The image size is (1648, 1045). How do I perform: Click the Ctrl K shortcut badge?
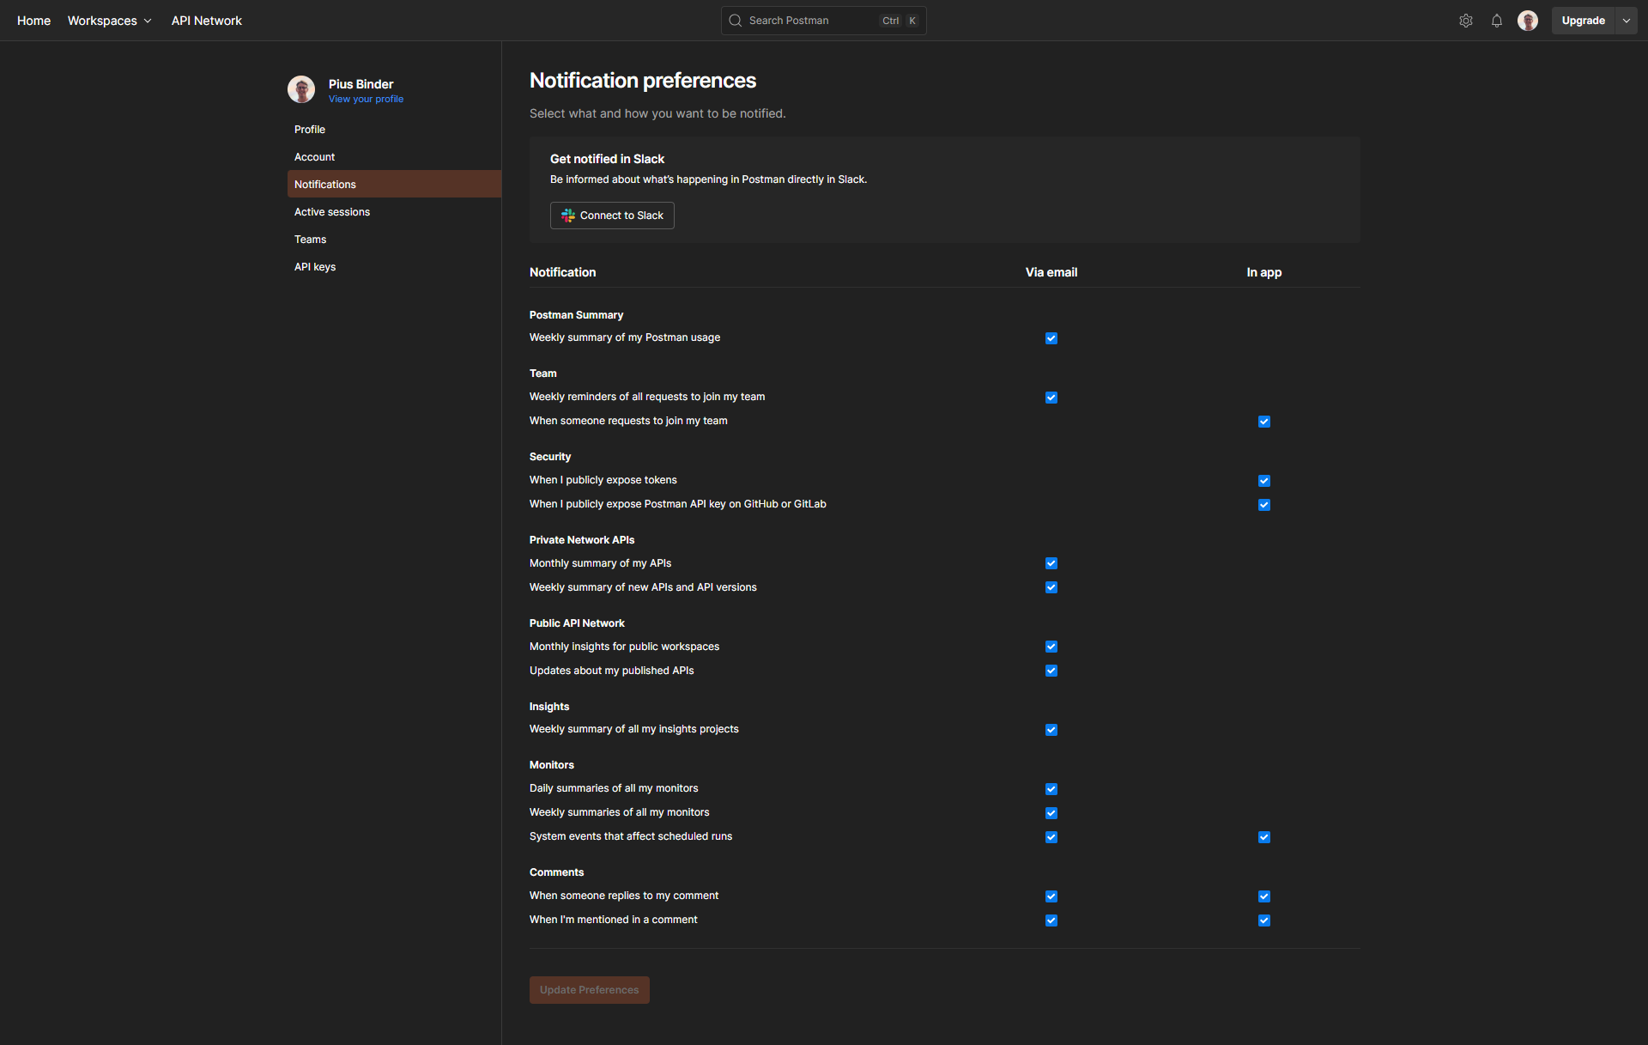900,21
